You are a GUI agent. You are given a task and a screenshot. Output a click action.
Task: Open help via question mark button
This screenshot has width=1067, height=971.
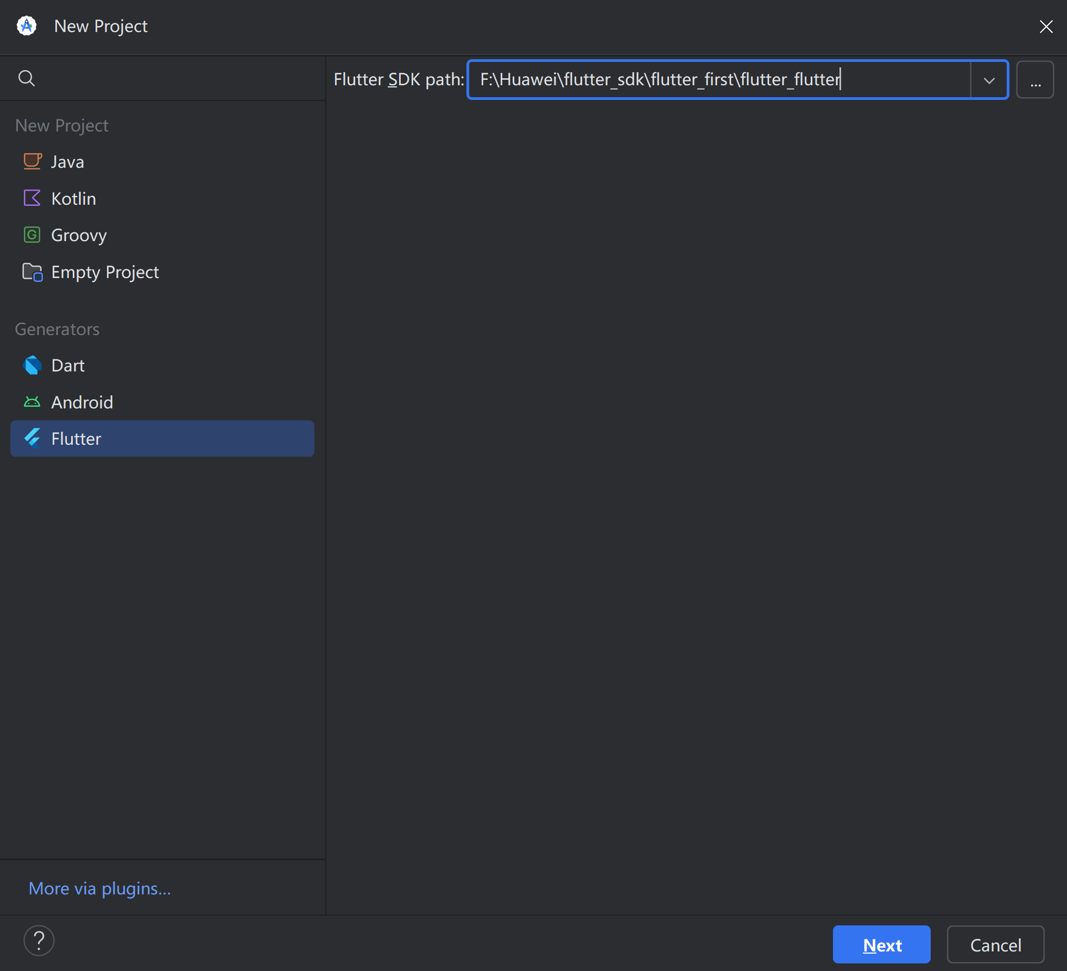pos(39,940)
